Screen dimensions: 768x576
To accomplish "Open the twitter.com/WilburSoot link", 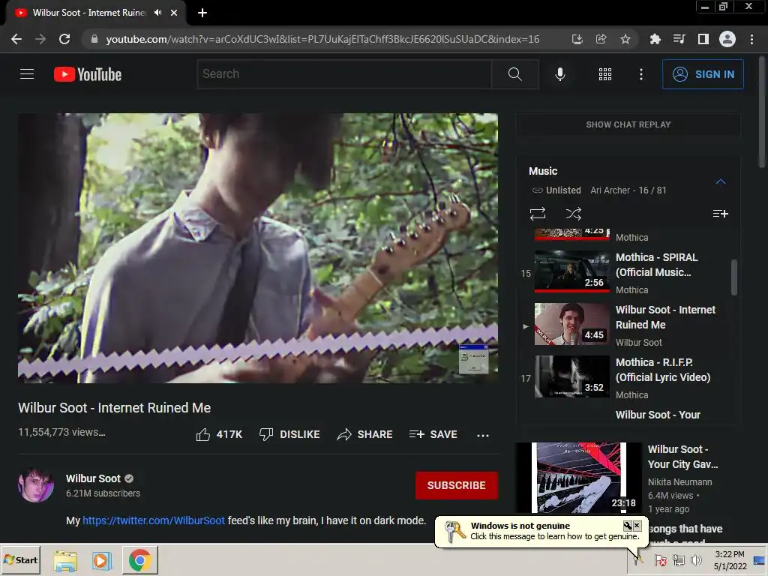I will 153,520.
